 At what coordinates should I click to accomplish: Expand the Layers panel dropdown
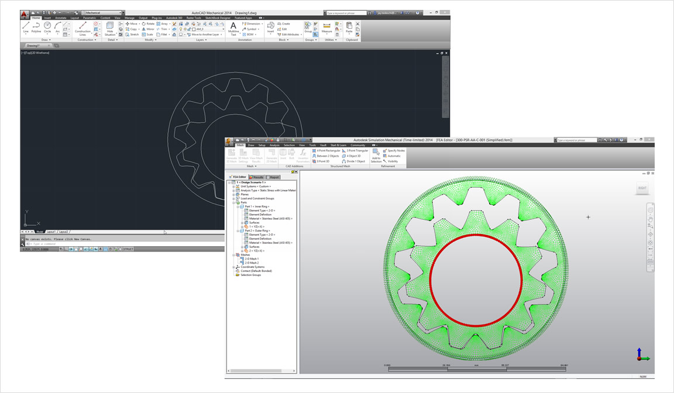[201, 40]
